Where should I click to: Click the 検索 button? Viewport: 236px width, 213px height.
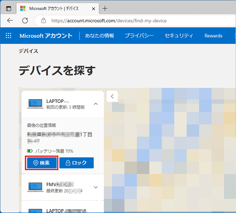click(42, 163)
